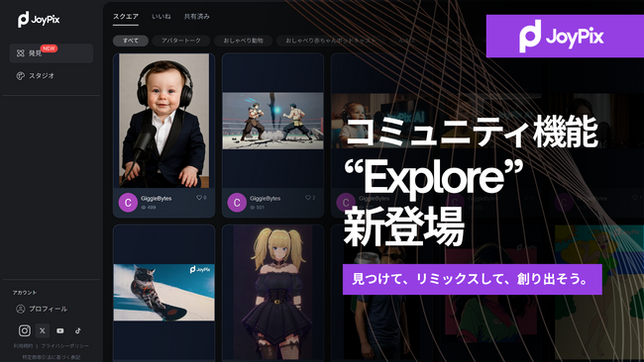644x362 pixels.
Task: Click the purple JoyPix banner logo
Action: pyautogui.click(x=562, y=36)
